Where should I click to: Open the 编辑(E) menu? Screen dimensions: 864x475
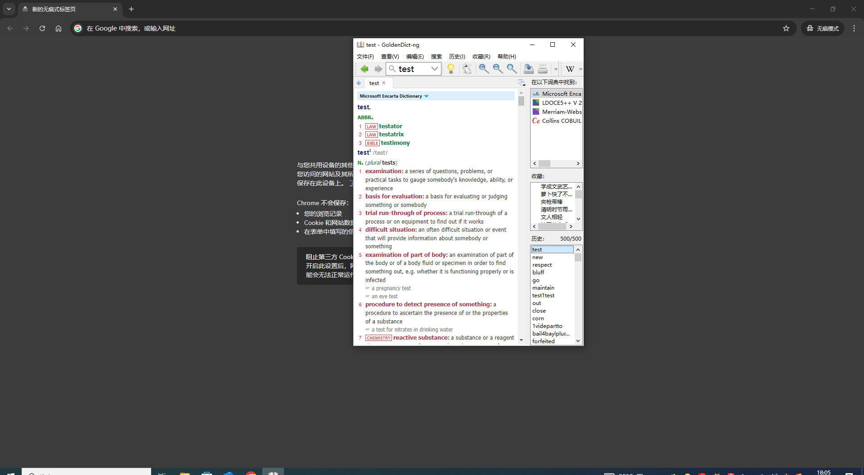click(x=415, y=57)
